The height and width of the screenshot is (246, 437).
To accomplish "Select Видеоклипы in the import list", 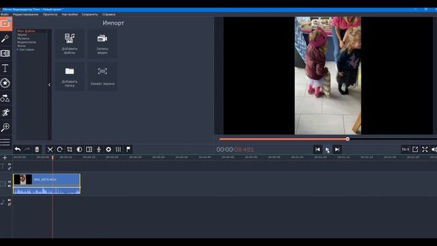I will coord(27,42).
